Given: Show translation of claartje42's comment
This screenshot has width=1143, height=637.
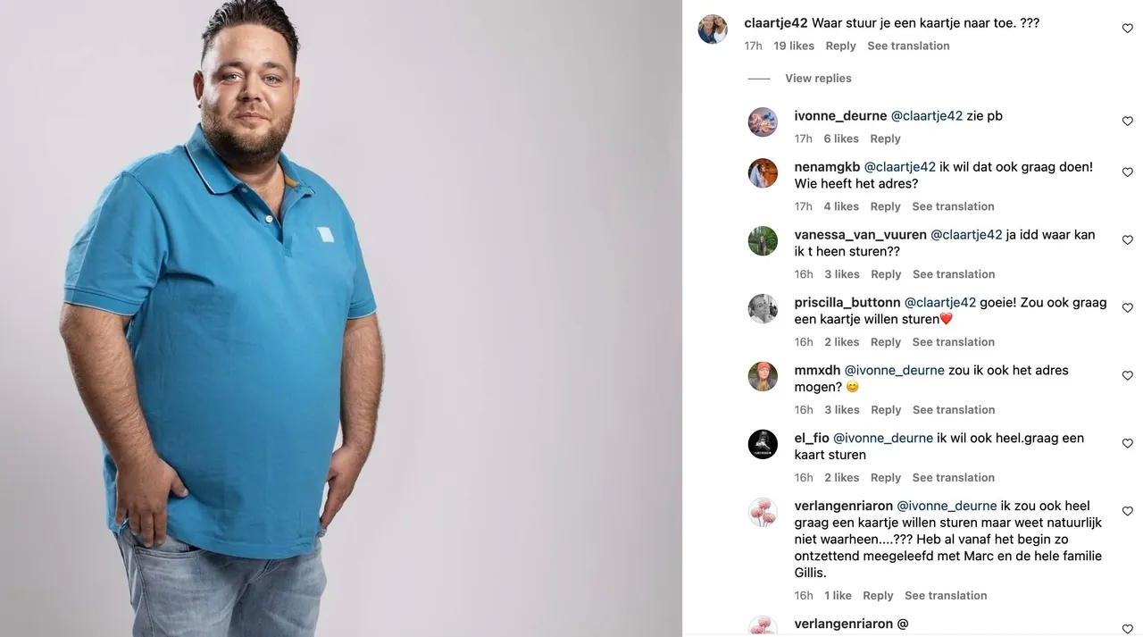Looking at the screenshot, I should [908, 46].
